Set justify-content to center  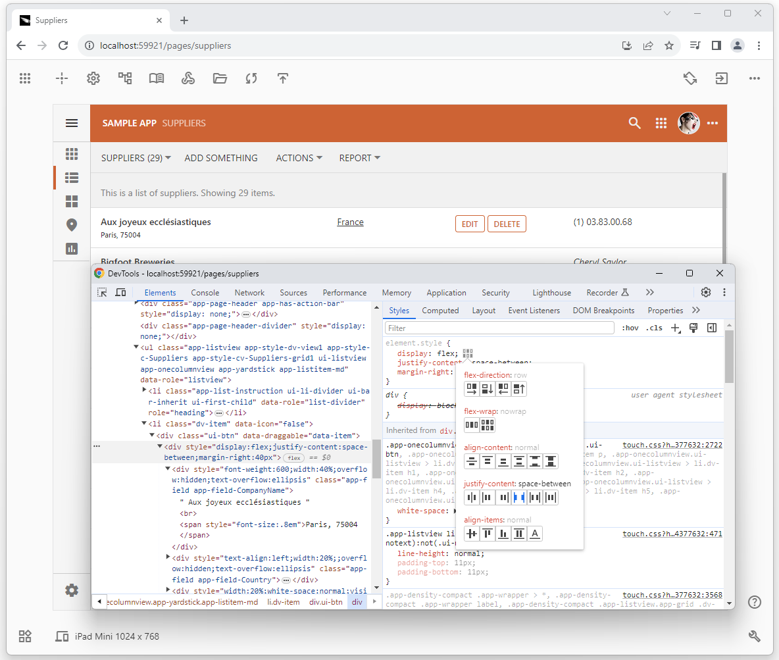[x=472, y=497]
